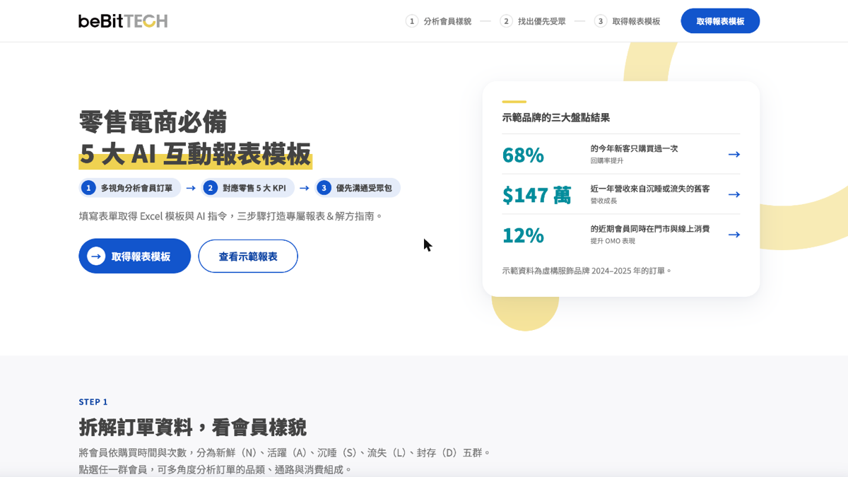Screen dimensions: 848x477
Task: Click the STEP 1 label
Action: coord(93,401)
